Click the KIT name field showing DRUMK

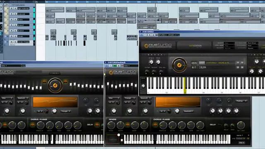pyautogui.click(x=217, y=67)
